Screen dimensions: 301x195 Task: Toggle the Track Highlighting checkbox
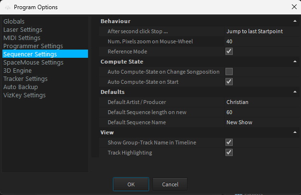coord(229,153)
